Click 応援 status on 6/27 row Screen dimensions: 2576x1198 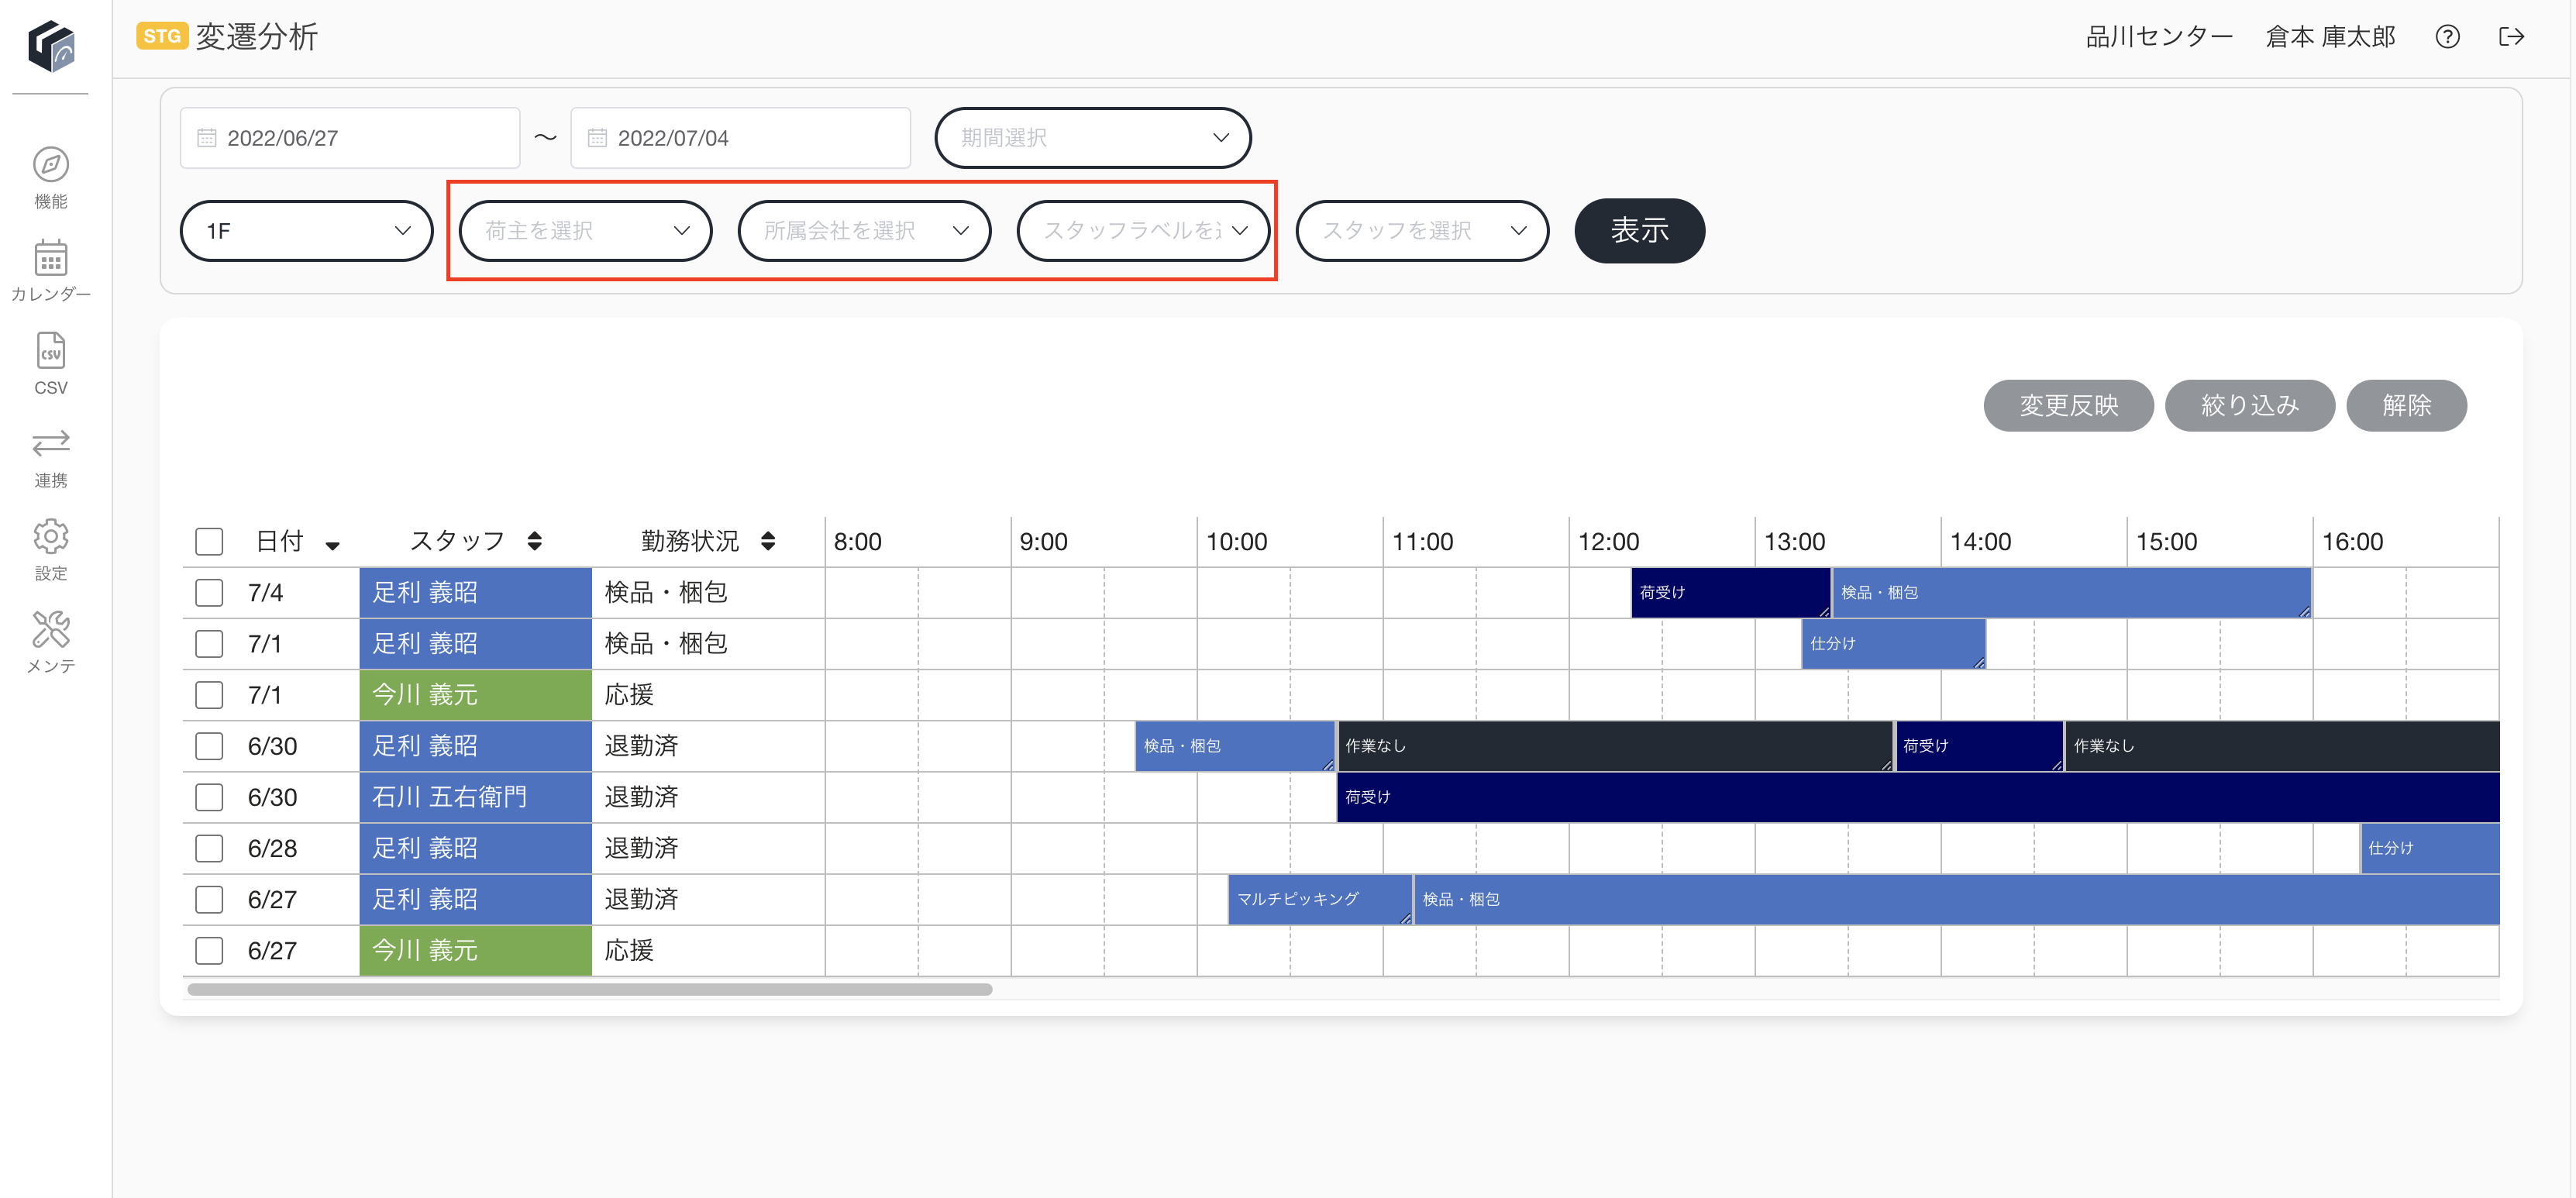[629, 951]
